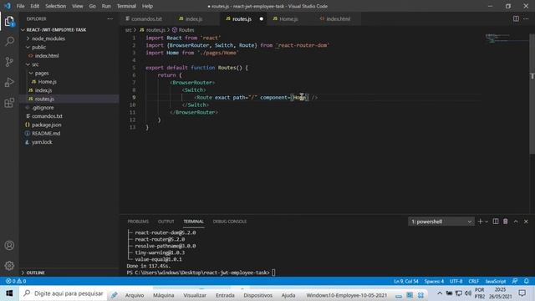
Task: Click the Visual Studio Code logo icon
Action: 8,6
